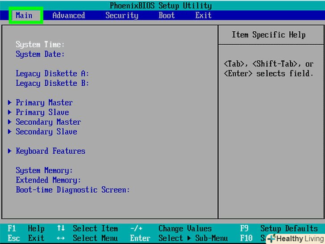Image resolution: width=325 pixels, height=244 pixels.
Task: Expand the Keyboard Features arrow
Action: pyautogui.click(x=9, y=151)
